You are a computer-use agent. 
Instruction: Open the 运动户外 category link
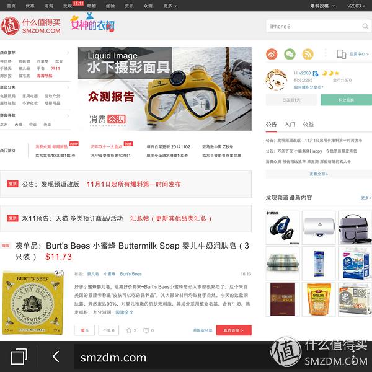click(x=52, y=96)
